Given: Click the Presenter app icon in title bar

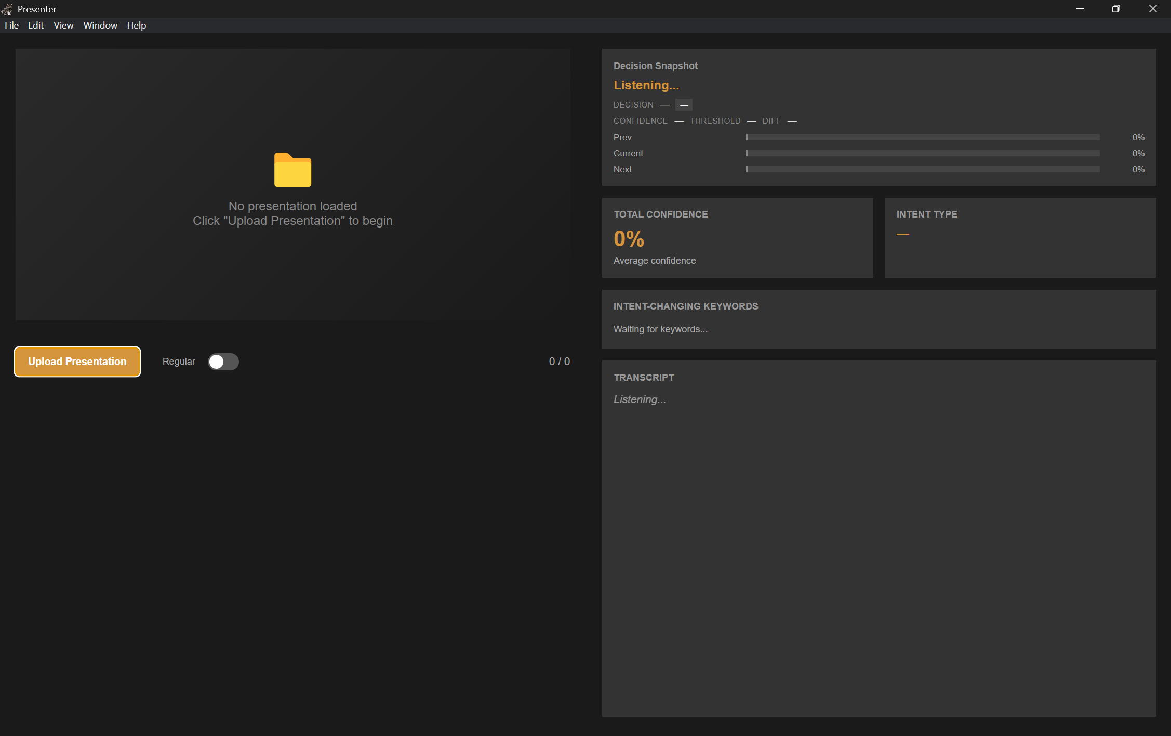Looking at the screenshot, I should [7, 9].
